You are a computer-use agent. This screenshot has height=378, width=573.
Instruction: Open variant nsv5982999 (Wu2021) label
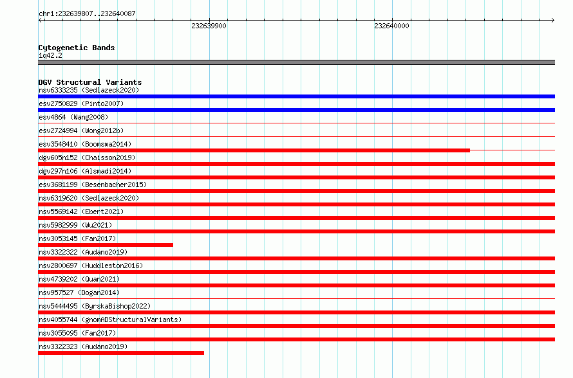pyautogui.click(x=75, y=225)
